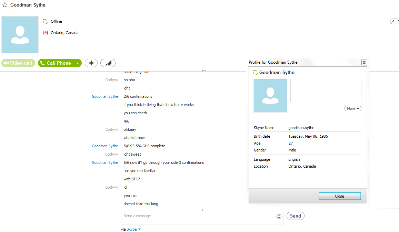
Task: Click the Call Phone button
Action: coord(56,63)
